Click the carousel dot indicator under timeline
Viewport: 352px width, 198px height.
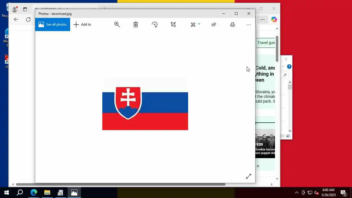click(258, 166)
